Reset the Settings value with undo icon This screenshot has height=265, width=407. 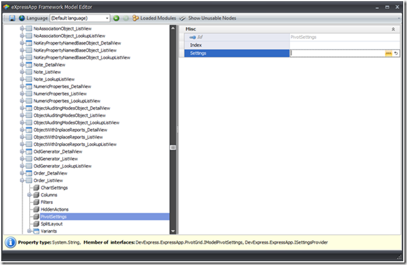[396, 53]
